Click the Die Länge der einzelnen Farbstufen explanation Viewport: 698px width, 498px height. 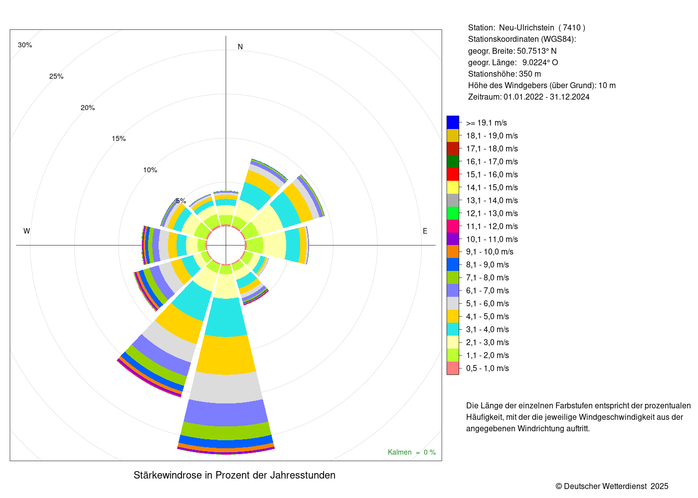pos(578,417)
